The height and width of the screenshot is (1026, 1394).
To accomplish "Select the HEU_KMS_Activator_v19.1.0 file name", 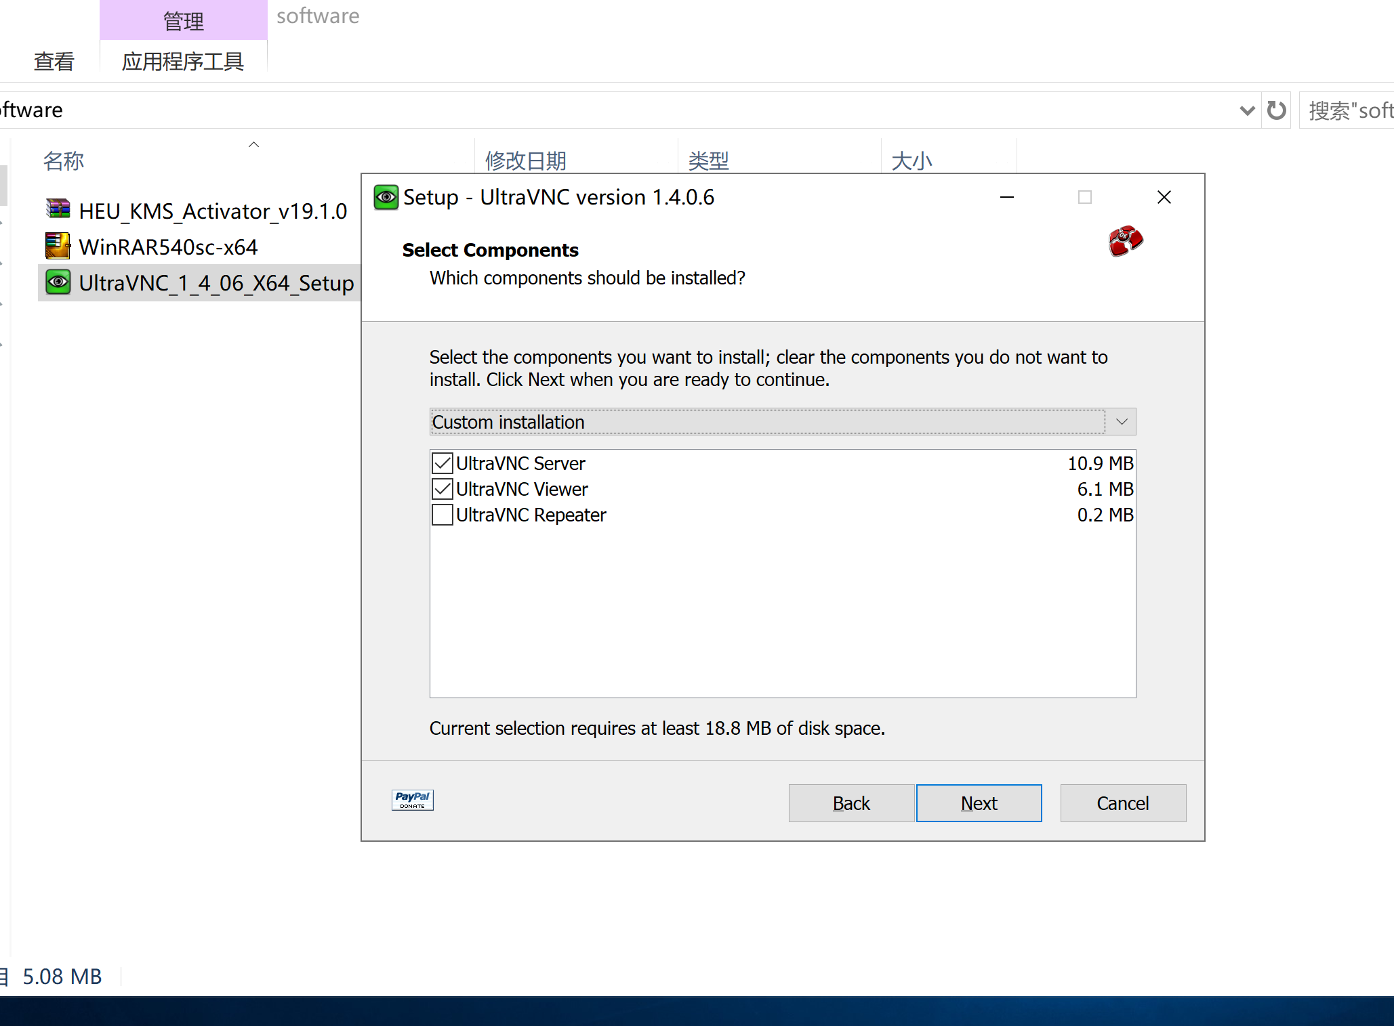I will tap(213, 211).
